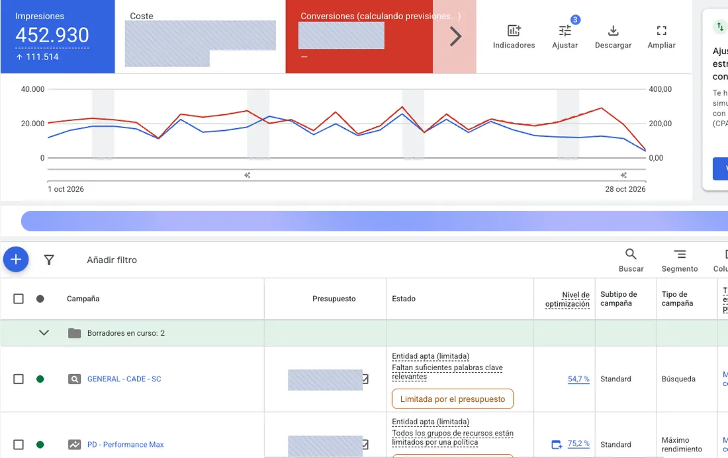Image resolution: width=728 pixels, height=458 pixels.
Task: Click the green arrows icon in side card
Action: click(720, 27)
